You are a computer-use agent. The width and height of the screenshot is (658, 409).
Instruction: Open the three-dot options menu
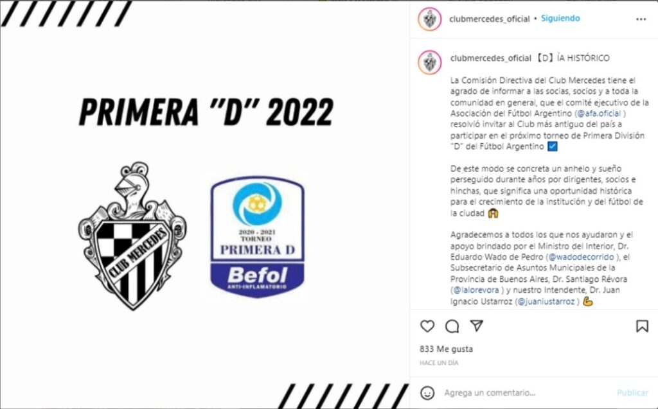(641, 19)
